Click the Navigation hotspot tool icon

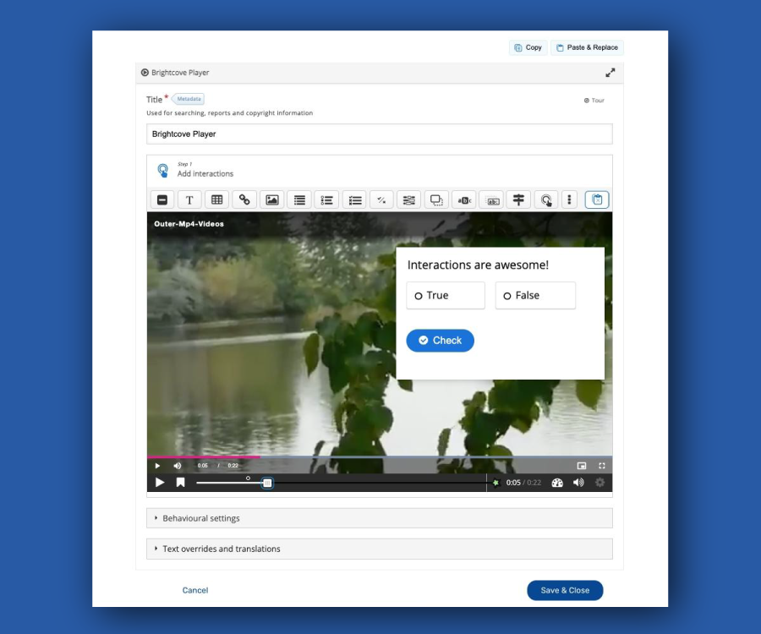[x=546, y=200]
